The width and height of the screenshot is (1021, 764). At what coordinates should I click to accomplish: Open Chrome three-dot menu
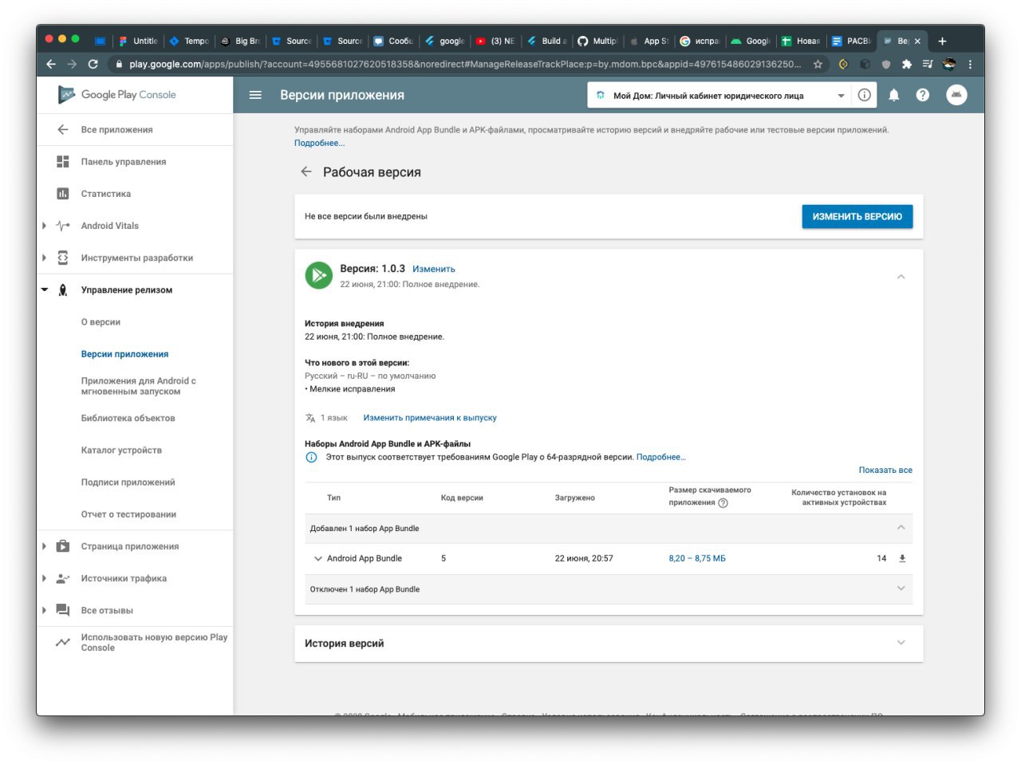(970, 64)
